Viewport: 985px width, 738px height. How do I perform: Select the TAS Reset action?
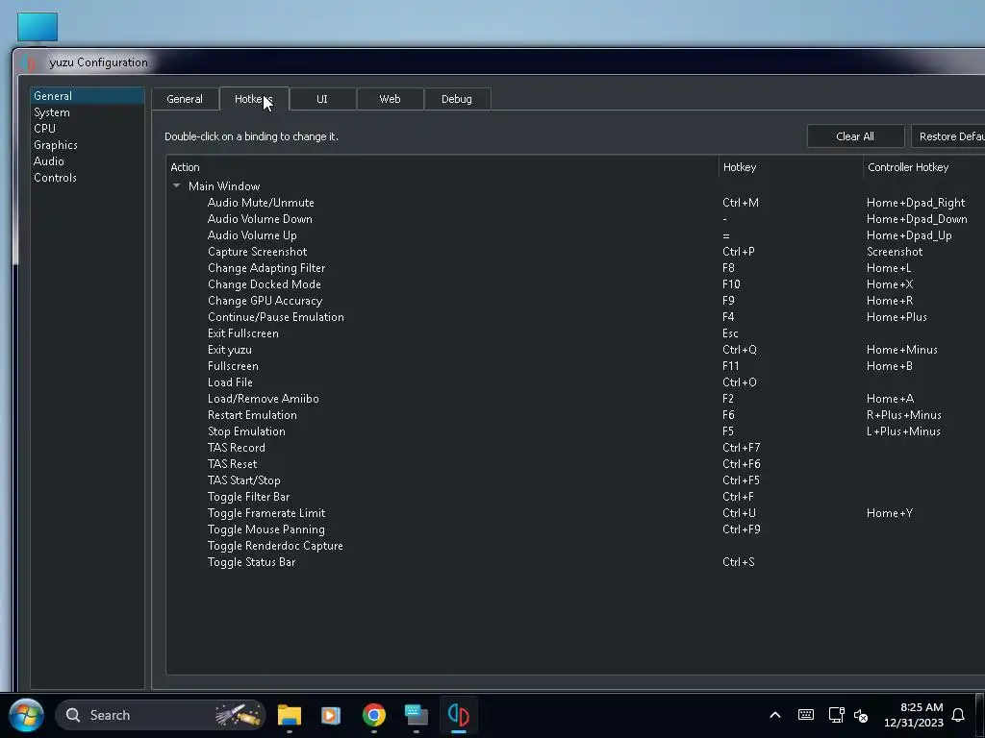[x=232, y=463]
